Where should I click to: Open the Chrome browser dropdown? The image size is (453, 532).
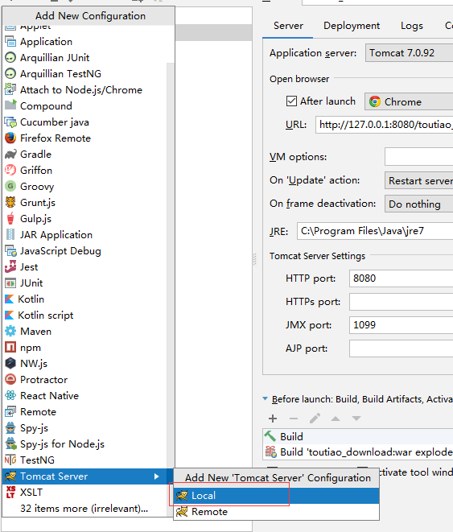pyautogui.click(x=409, y=101)
